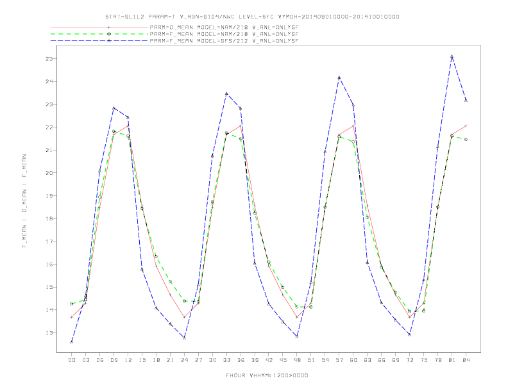This screenshot has width=508, height=392.
Task: Click the x-axis tick label 54
Action: (325, 360)
